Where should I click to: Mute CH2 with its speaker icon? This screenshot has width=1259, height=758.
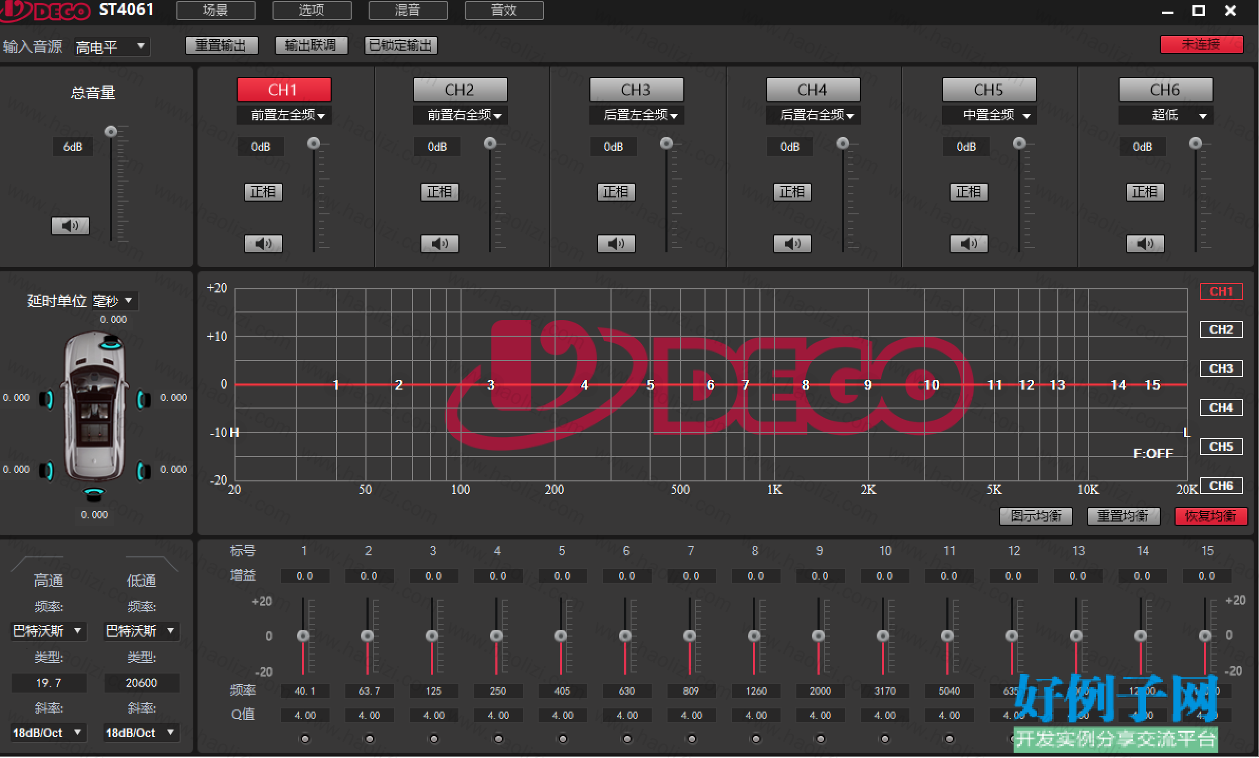pyautogui.click(x=439, y=244)
